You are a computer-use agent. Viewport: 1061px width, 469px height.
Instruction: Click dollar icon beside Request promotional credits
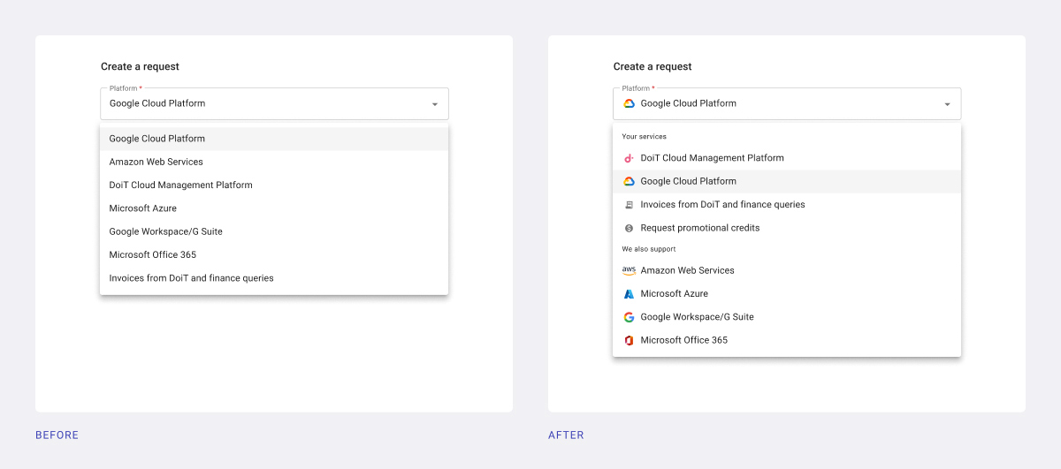point(629,228)
